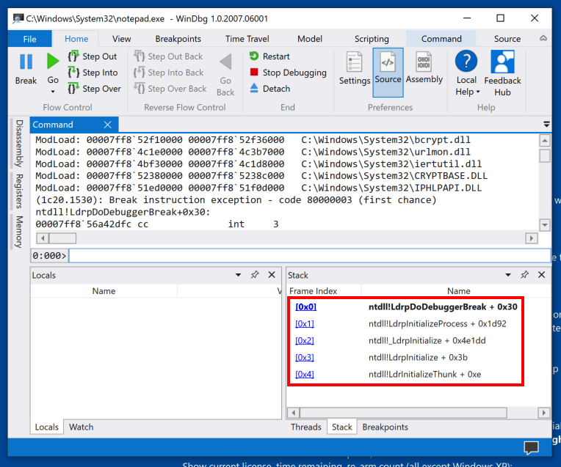The width and height of the screenshot is (561, 467).
Task: Open the Time Travel ribbon tab
Action: tap(247, 39)
